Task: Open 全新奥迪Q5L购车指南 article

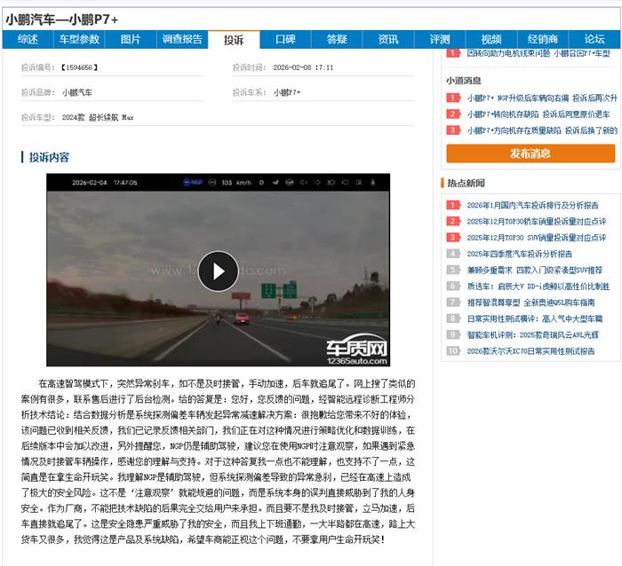Action: [x=530, y=303]
